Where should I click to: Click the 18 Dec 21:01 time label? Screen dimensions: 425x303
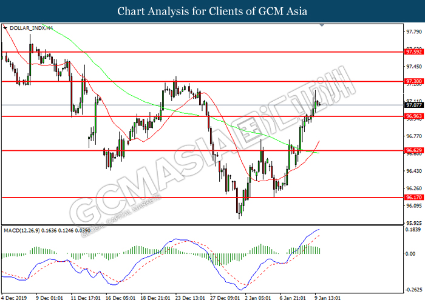click(x=155, y=298)
